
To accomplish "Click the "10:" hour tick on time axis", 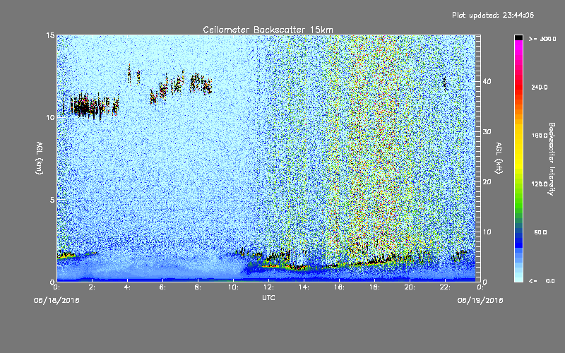I will click(x=233, y=287).
